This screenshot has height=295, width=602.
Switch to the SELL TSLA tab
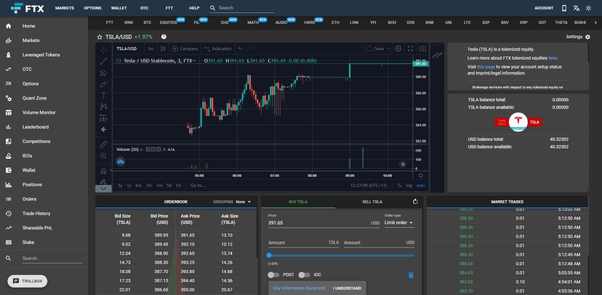pyautogui.click(x=372, y=201)
